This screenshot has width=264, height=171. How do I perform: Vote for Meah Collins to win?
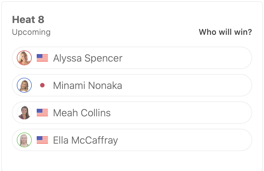[x=187, y=113]
